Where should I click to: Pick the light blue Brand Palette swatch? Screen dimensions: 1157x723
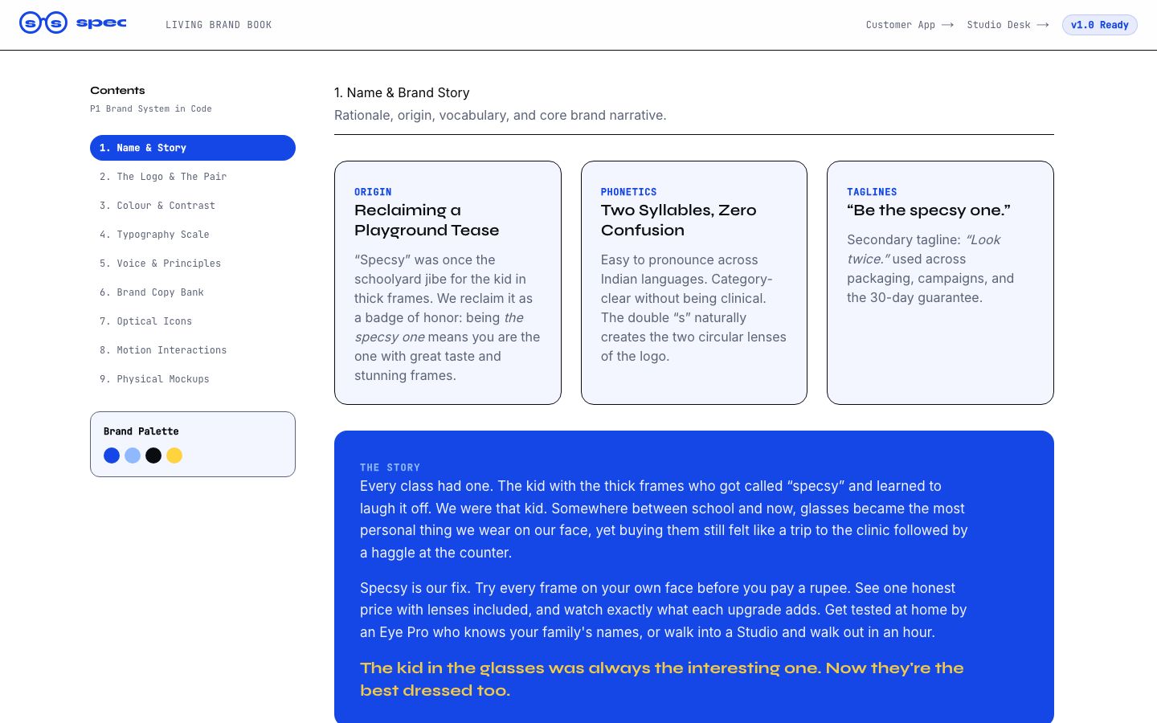click(x=133, y=455)
